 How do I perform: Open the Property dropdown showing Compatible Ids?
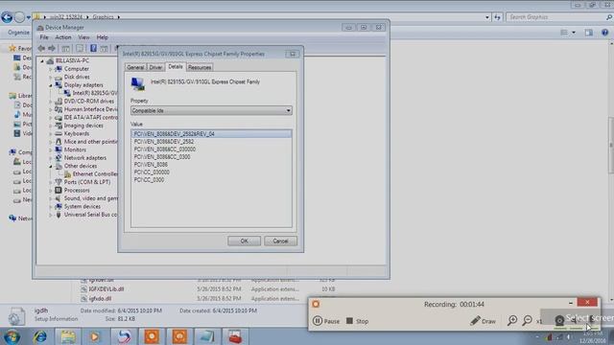pyautogui.click(x=211, y=111)
